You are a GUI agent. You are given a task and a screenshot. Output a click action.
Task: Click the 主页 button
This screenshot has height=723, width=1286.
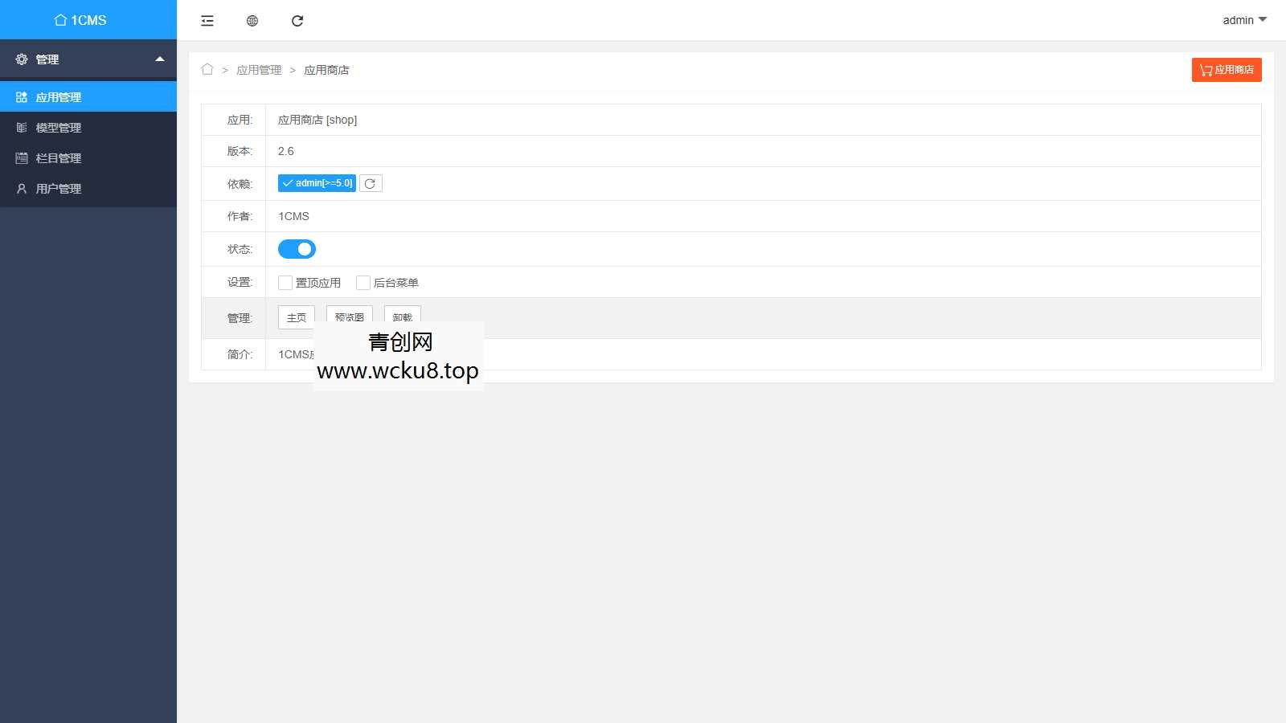(297, 317)
